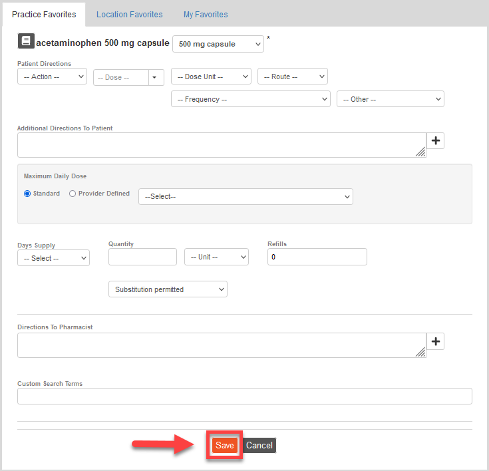The image size is (489, 471).
Task: Click the Quantity input field
Action: tap(142, 257)
